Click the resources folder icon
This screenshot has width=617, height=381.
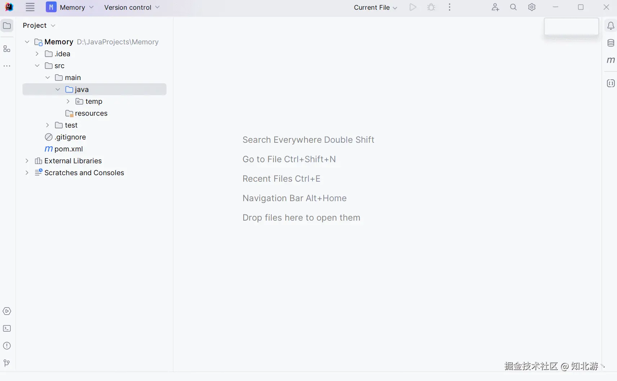(69, 113)
